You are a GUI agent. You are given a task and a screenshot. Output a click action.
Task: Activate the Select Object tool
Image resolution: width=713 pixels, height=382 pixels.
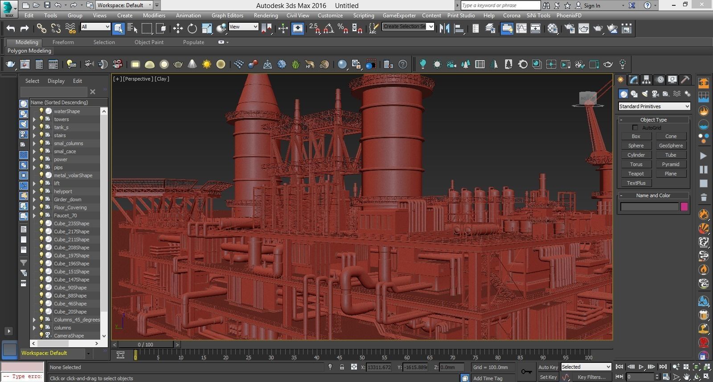point(118,28)
